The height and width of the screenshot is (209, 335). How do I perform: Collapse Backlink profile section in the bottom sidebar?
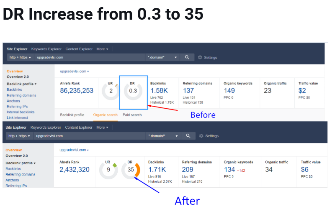(x=21, y=163)
